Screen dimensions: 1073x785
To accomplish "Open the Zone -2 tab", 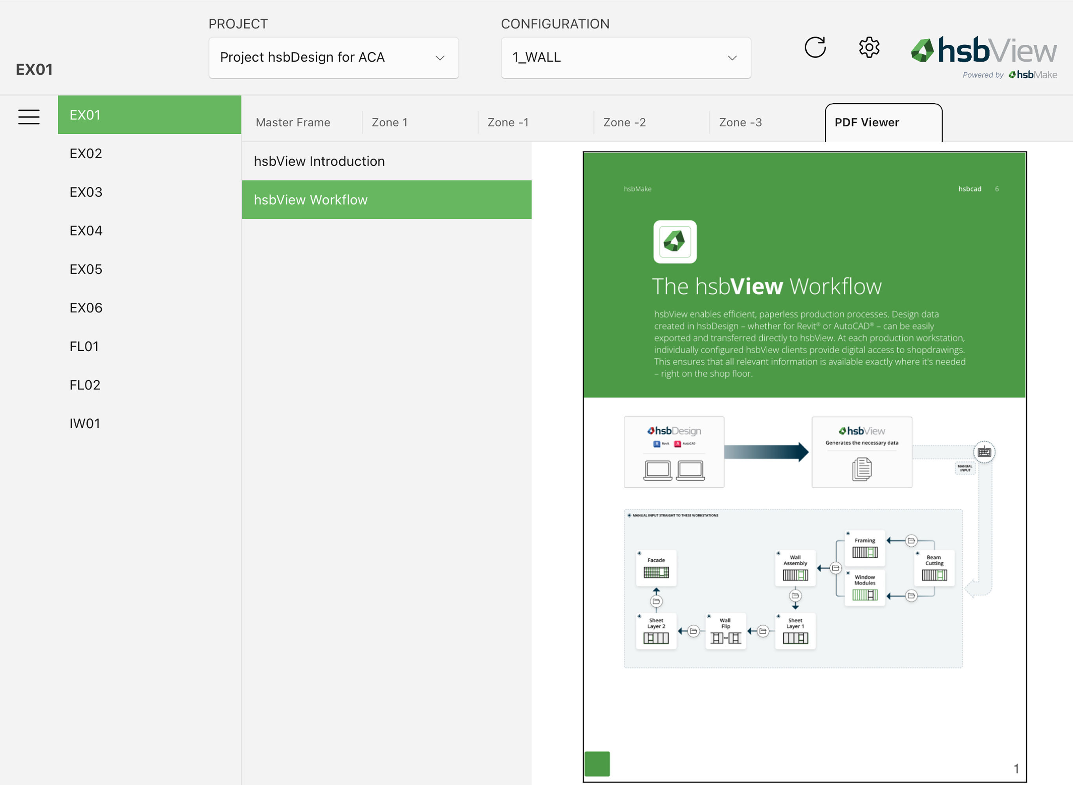I will (x=624, y=122).
